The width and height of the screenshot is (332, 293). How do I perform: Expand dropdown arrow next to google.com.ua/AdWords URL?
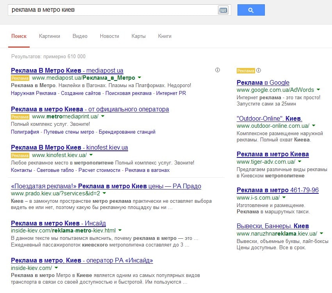[318, 89]
